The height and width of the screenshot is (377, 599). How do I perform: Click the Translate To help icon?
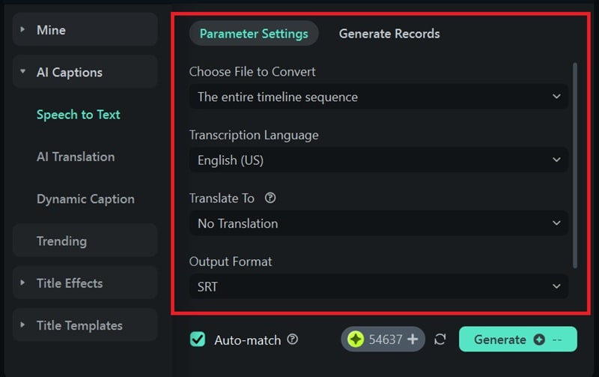pyautogui.click(x=270, y=199)
